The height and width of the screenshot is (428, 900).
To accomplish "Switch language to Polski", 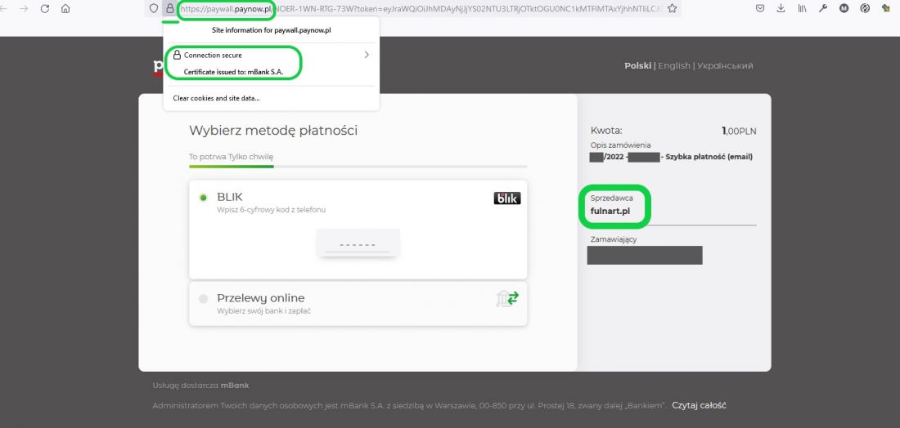I will [637, 66].
